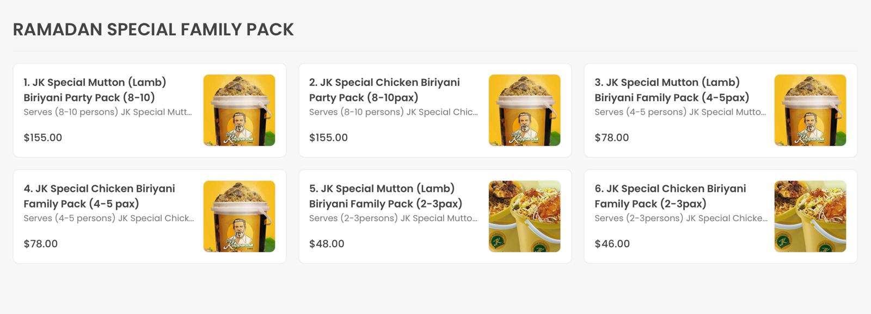Click the "Serves (8-10 persons) JK Special Mutt…" description
This screenshot has width=871, height=314.
(x=108, y=112)
